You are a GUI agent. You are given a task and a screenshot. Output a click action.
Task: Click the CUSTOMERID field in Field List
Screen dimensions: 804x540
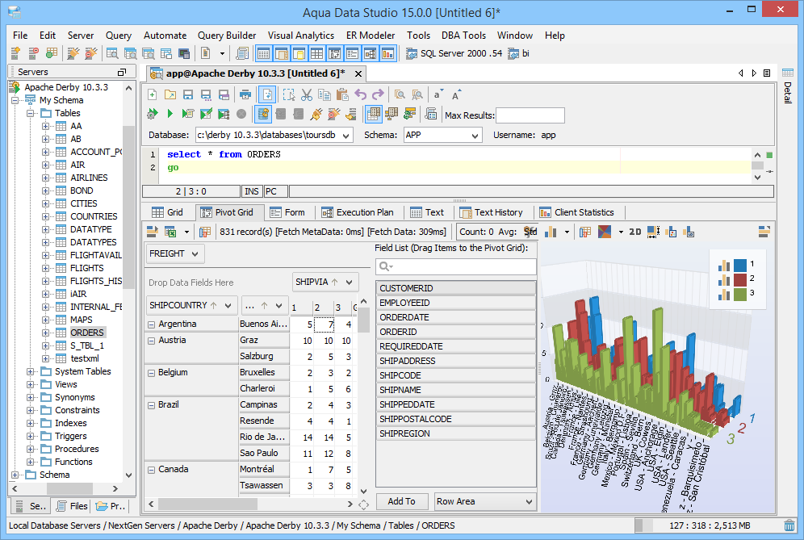456,288
